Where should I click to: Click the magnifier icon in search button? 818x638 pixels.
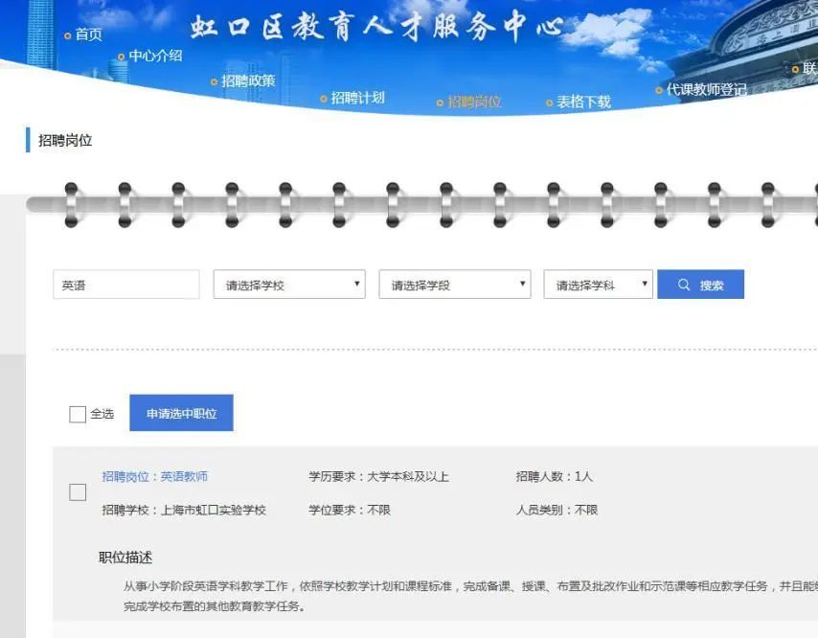coord(683,285)
